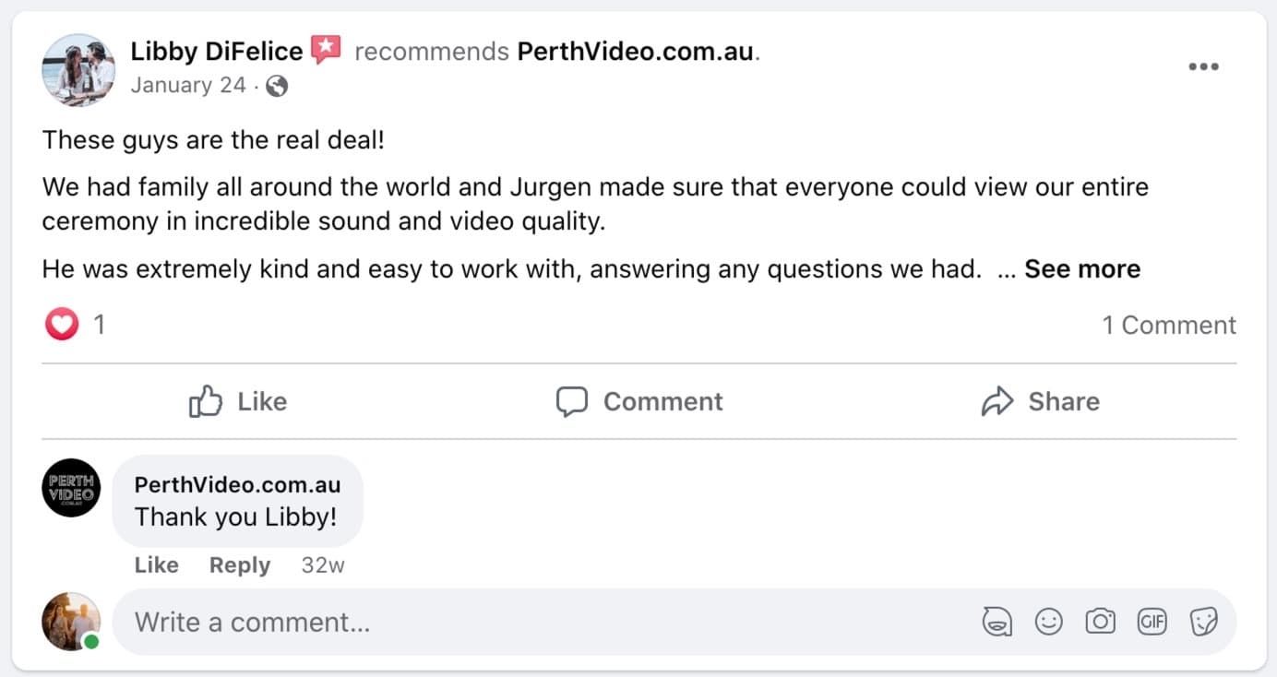Viewport: 1277px width, 677px height.
Task: Open the avatar sticker picker icon
Action: pyautogui.click(x=997, y=623)
